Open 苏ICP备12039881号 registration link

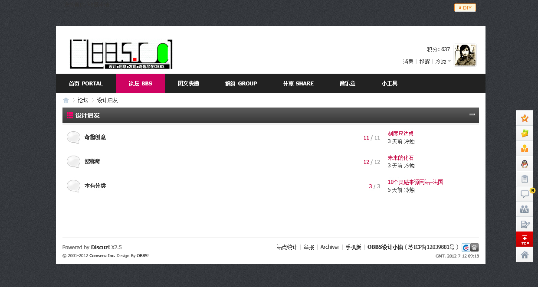click(x=431, y=247)
